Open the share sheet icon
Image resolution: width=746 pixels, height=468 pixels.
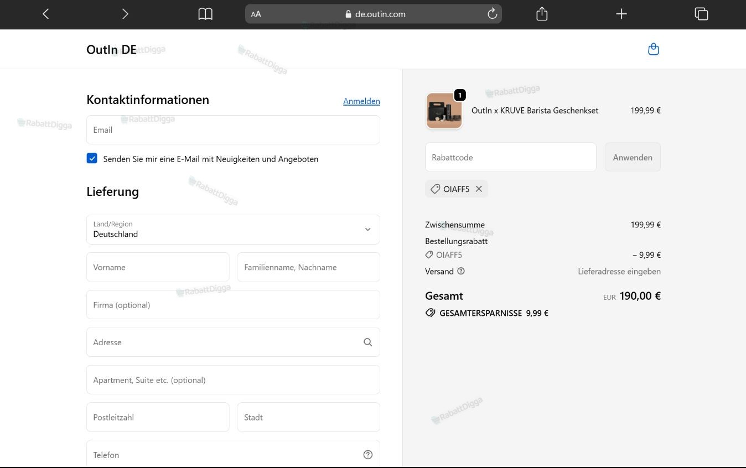(x=542, y=14)
